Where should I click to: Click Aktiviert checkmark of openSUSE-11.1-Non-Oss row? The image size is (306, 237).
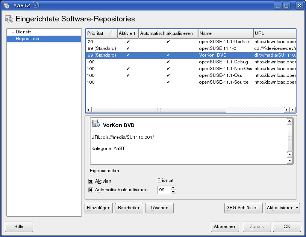(x=128, y=69)
